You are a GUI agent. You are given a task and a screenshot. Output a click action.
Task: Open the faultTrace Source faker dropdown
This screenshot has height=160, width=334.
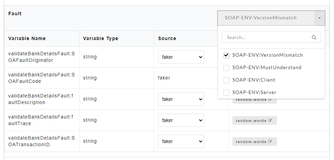(x=181, y=120)
